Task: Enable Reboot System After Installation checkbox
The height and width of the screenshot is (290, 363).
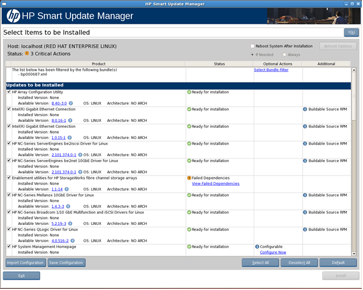Action: pyautogui.click(x=252, y=46)
